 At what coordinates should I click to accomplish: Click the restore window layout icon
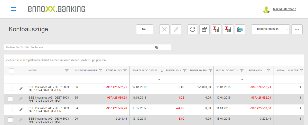204,29
